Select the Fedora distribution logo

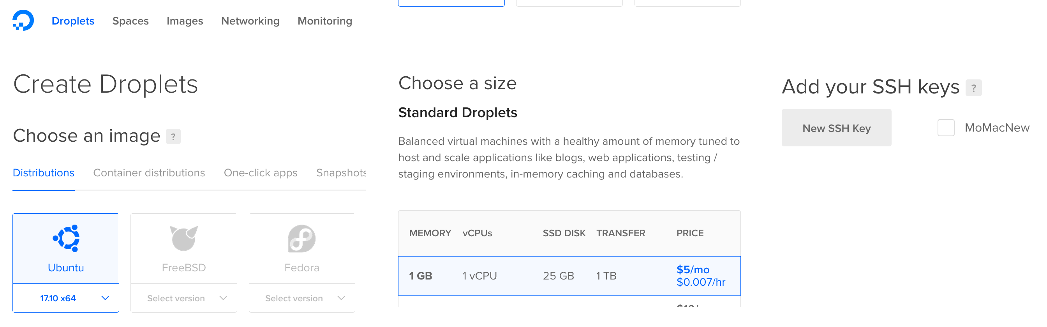pyautogui.click(x=301, y=239)
